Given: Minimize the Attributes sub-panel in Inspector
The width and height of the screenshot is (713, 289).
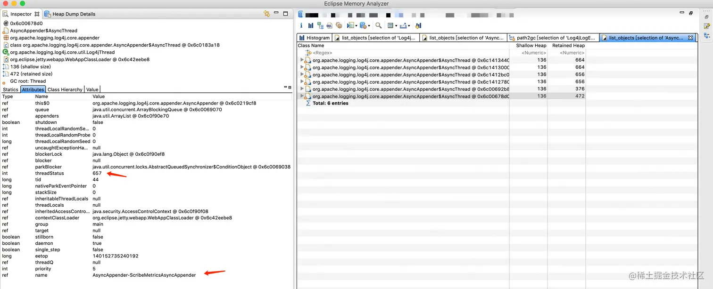Looking at the screenshot, I should click(284, 87).
